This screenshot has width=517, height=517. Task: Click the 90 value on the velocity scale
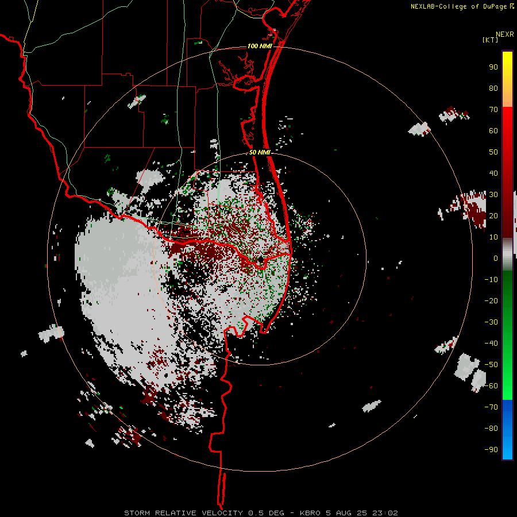click(x=493, y=67)
